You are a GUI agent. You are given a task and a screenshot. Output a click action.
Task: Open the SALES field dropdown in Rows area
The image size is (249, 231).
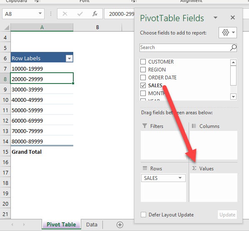[180, 178]
